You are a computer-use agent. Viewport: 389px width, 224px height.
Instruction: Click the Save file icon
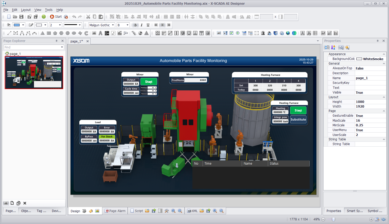click(x=21, y=17)
